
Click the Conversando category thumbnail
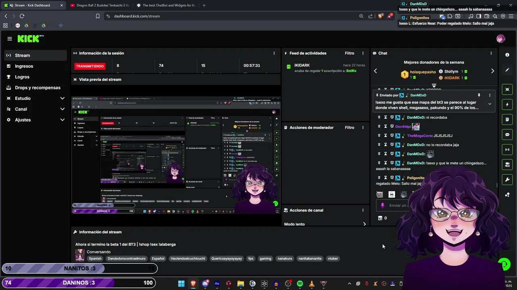pos(80,255)
